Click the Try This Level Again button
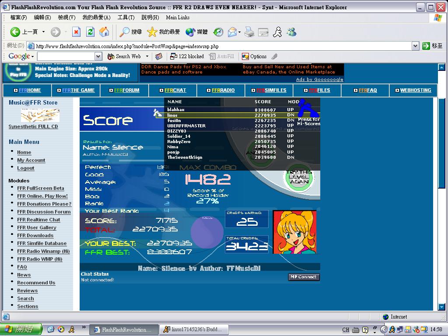The height and width of the screenshot is (336, 448). tap(299, 177)
